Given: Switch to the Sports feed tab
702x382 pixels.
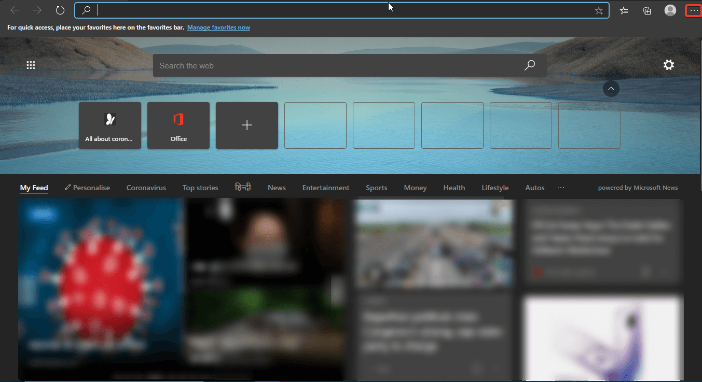Looking at the screenshot, I should click(x=376, y=188).
